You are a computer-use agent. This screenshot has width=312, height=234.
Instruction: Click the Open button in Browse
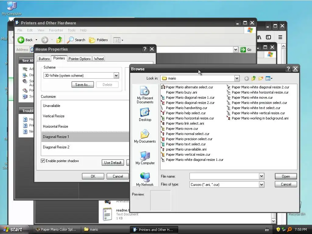tap(286, 176)
